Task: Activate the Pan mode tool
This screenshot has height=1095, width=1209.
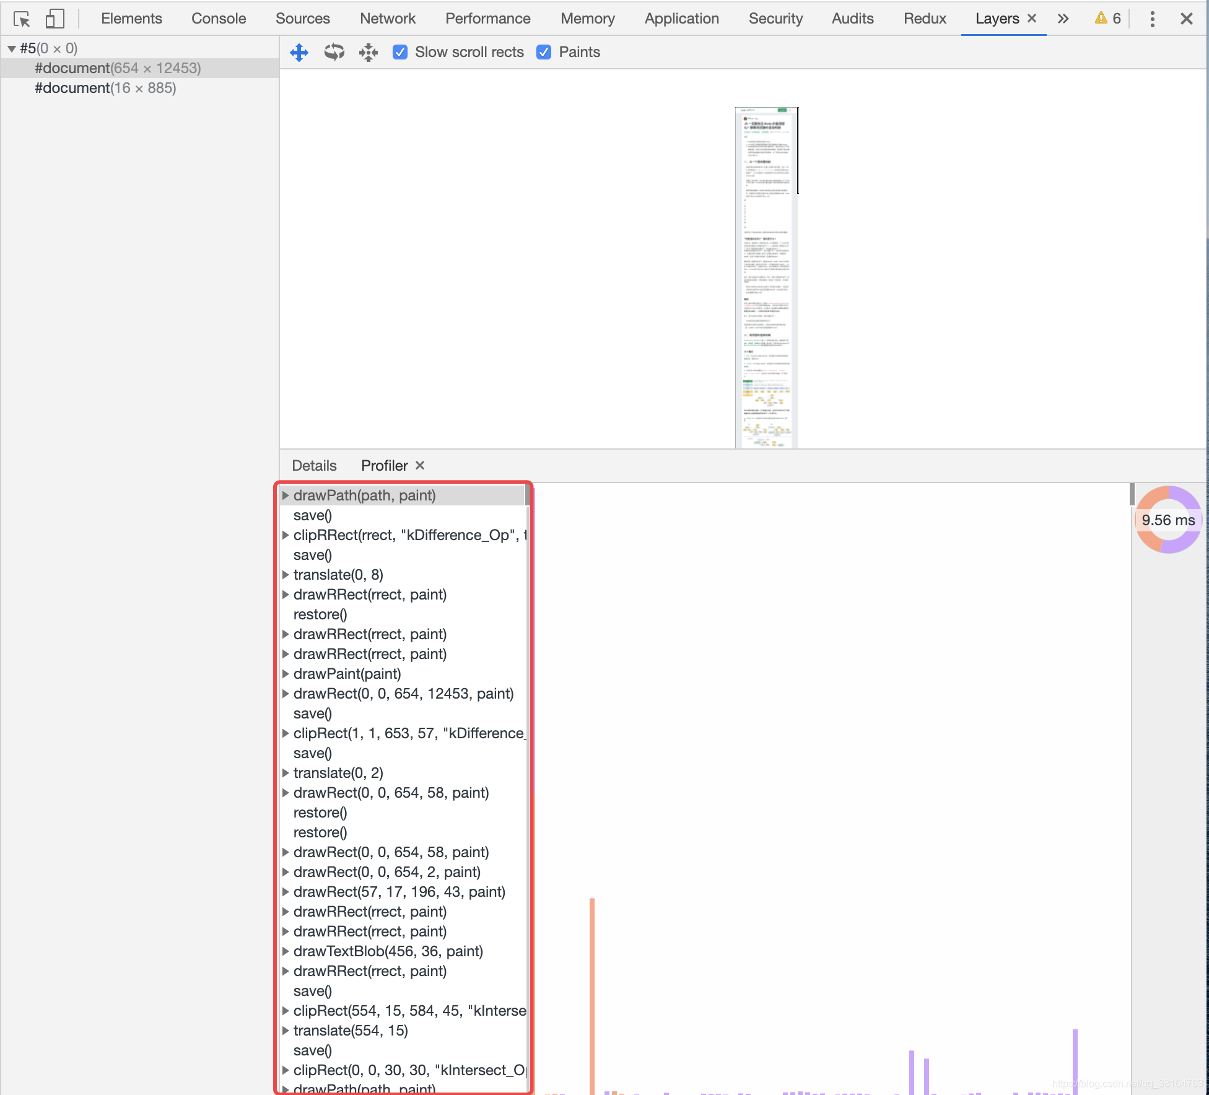Action: 299,53
